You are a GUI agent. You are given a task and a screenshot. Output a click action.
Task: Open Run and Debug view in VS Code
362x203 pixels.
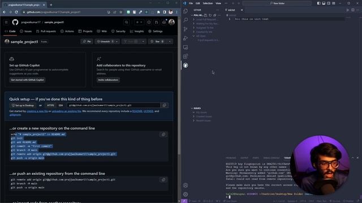pos(186,38)
